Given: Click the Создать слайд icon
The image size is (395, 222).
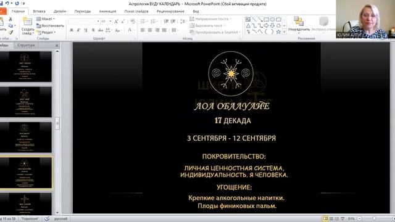Looking at the screenshot, I should (27, 22).
